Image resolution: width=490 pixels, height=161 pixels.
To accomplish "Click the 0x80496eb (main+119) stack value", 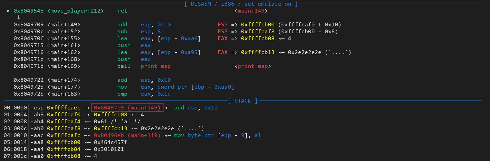I will [x=127, y=135].
